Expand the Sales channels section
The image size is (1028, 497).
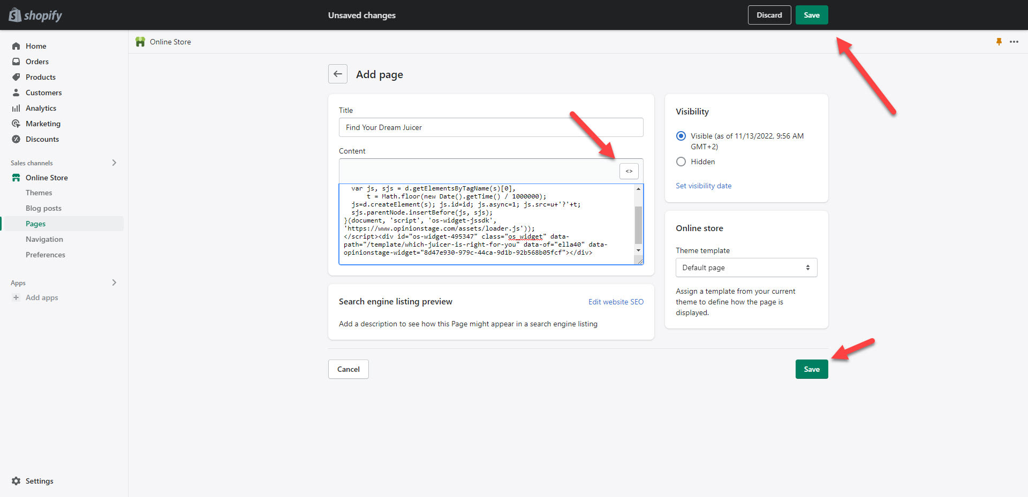[x=114, y=163]
